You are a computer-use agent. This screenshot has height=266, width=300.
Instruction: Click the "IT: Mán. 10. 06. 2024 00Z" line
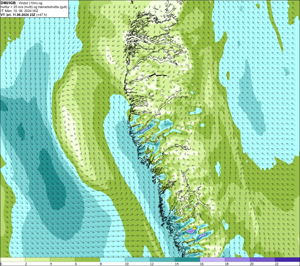tap(19, 11)
